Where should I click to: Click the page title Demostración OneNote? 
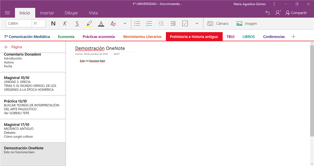coord(100,49)
